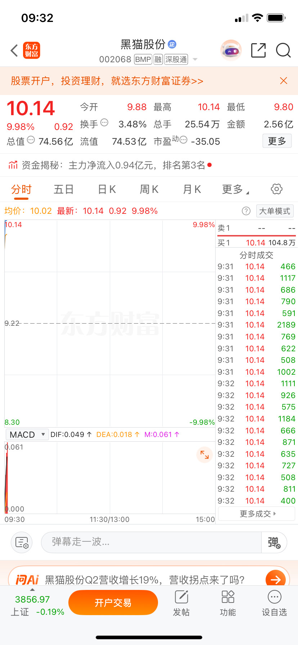Tap the BMP tag badge
The height and width of the screenshot is (645, 298).
pos(143,59)
